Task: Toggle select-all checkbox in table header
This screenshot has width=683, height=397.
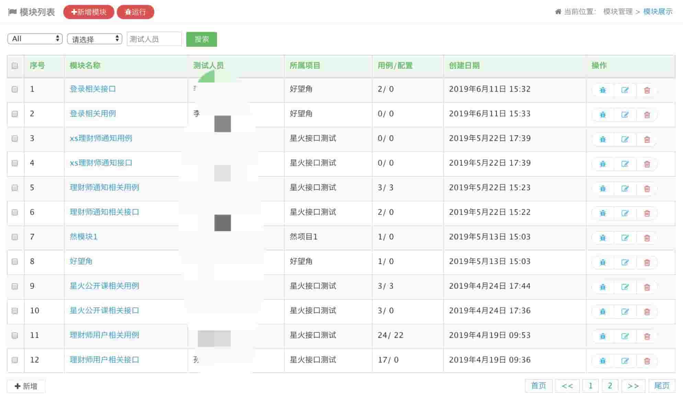Action: click(x=15, y=66)
